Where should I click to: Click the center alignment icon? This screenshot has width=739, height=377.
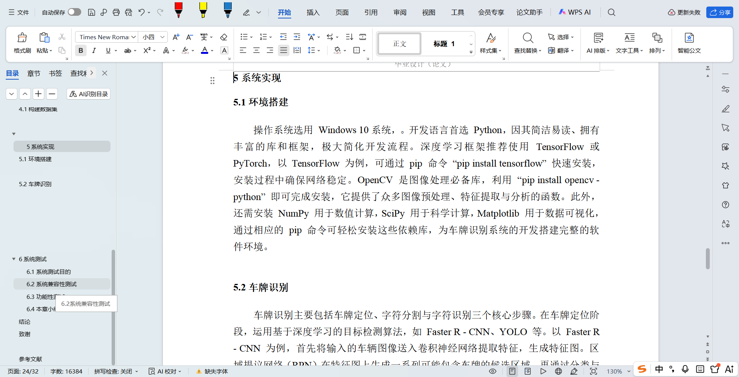(256, 50)
